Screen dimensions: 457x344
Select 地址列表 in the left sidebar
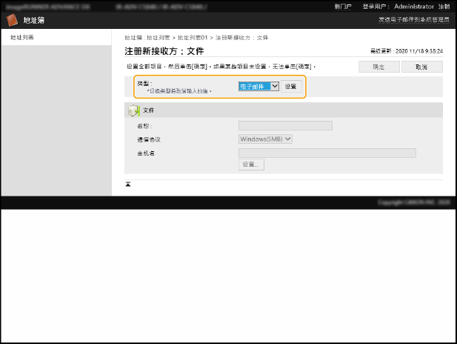21,36
